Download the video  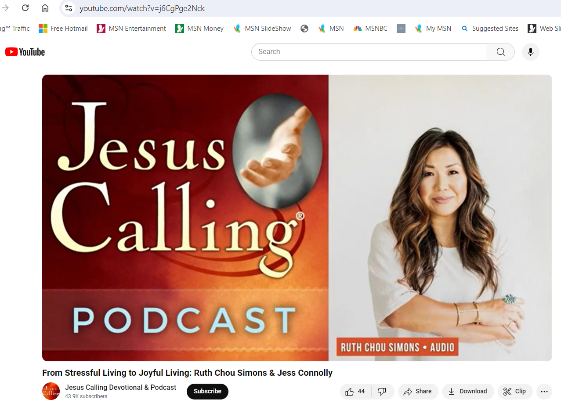coord(467,392)
